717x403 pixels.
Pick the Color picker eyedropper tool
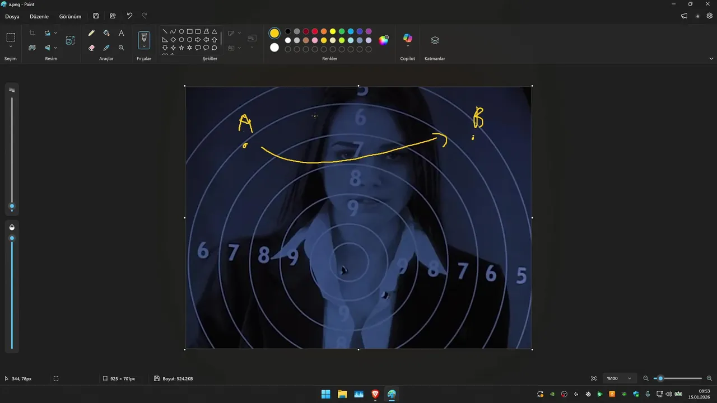click(106, 48)
